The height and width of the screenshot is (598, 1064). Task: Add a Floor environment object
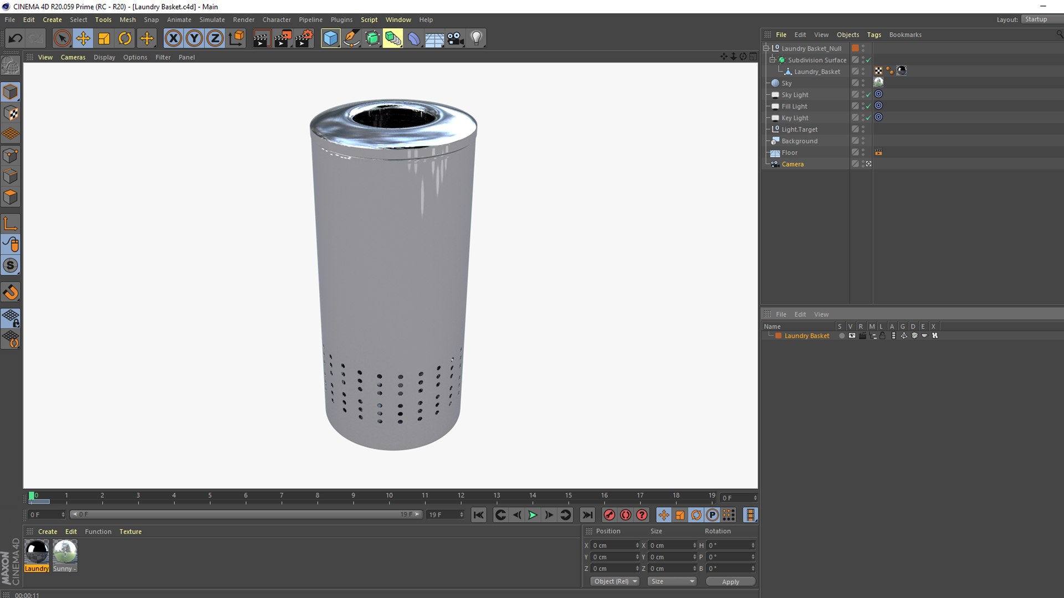coord(434,38)
